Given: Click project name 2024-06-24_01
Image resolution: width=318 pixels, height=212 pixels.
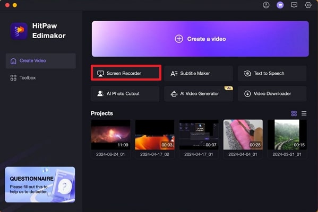Looking at the screenshot, I should click(x=110, y=154).
